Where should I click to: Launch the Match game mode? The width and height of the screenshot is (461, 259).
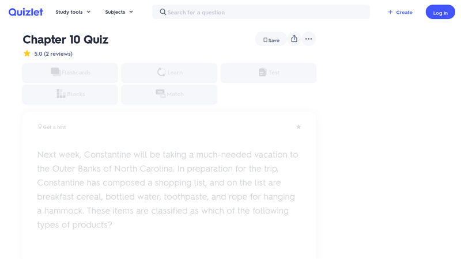click(x=169, y=94)
